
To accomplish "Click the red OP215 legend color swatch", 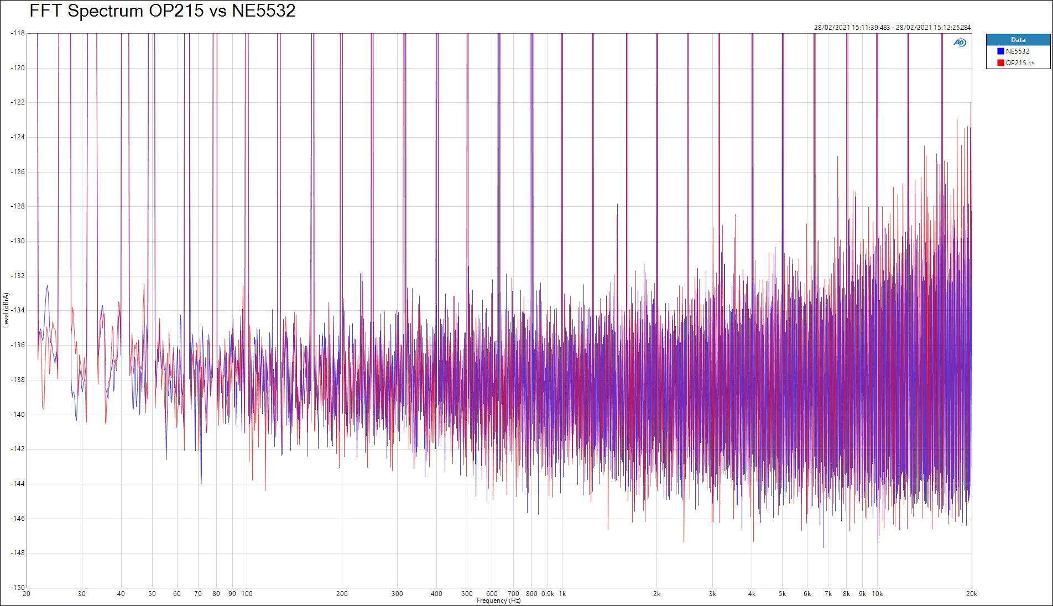I will [x=1000, y=63].
